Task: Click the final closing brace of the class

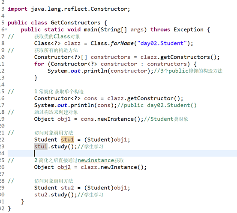Action: 9,208
